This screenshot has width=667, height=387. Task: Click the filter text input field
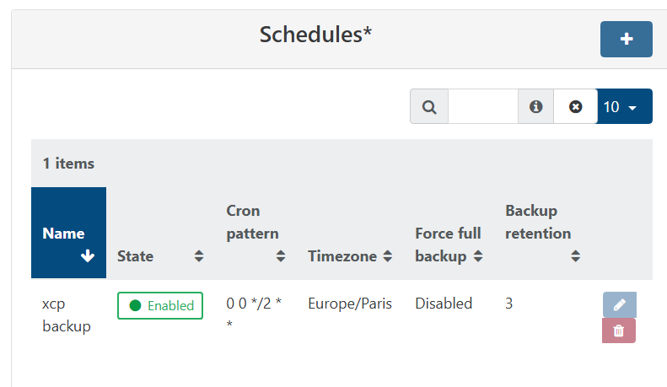pyautogui.click(x=482, y=107)
